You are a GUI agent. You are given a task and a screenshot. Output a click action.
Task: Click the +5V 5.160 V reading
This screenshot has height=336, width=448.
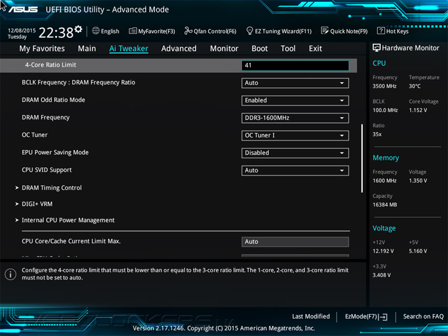418,251
